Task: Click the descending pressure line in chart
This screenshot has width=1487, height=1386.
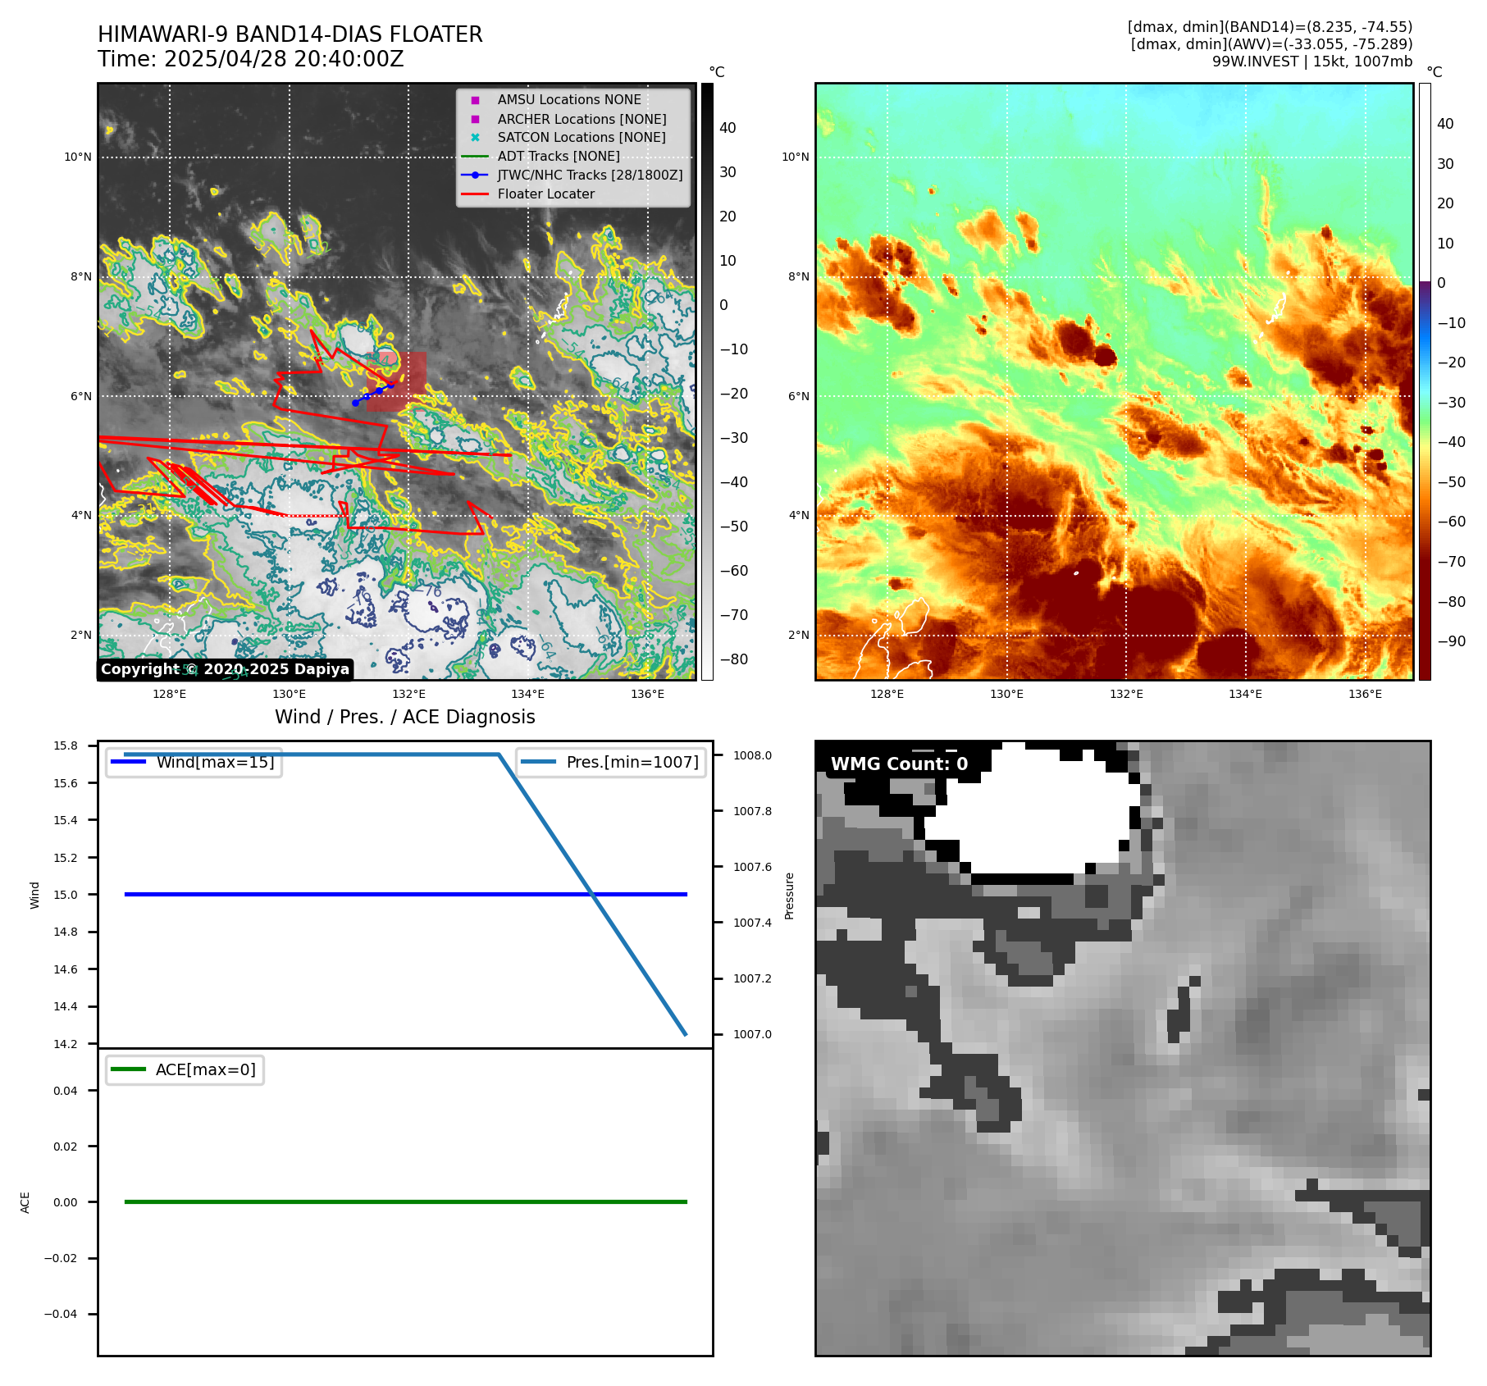Action: tap(592, 894)
